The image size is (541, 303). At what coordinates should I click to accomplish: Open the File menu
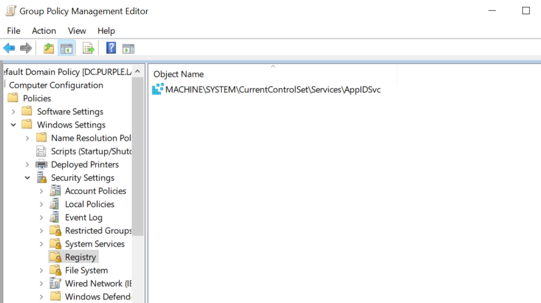[14, 31]
